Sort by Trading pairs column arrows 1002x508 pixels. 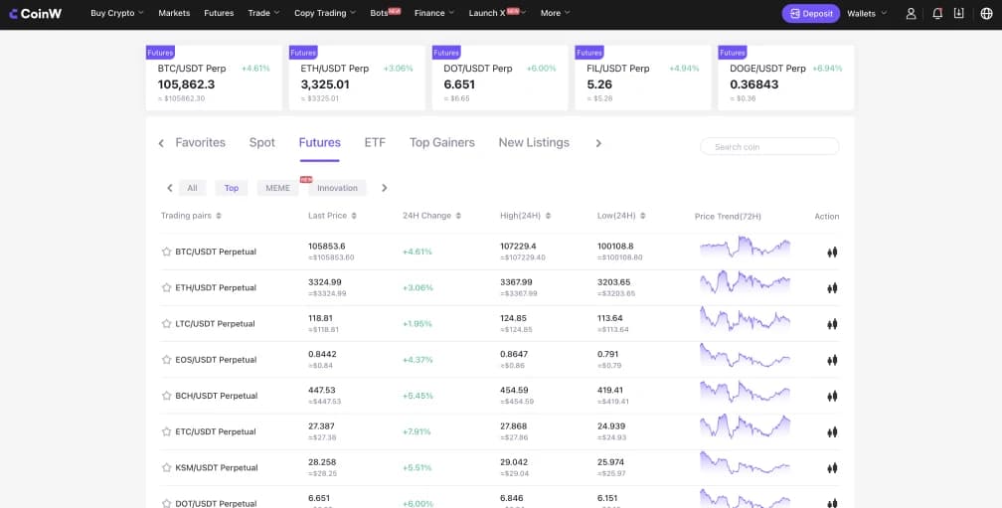point(219,216)
